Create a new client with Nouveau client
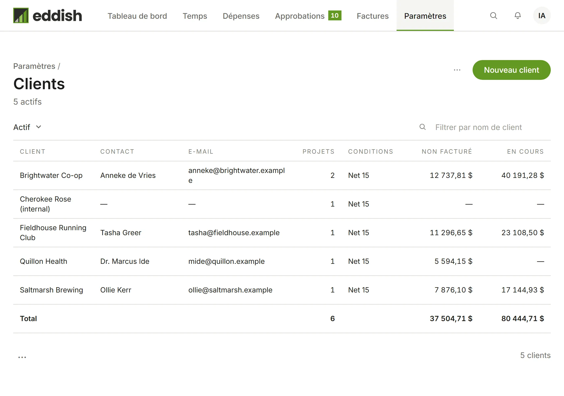Screen dimensions: 564x396 (511, 70)
